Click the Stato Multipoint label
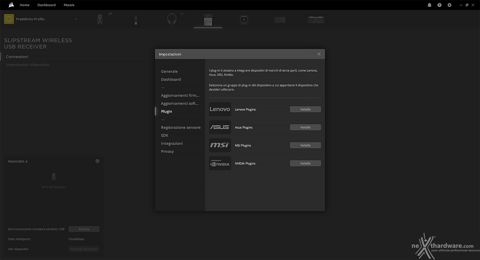 point(19,239)
